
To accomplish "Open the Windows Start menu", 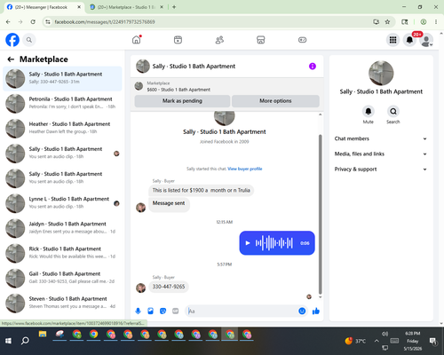I will click(8, 341).
